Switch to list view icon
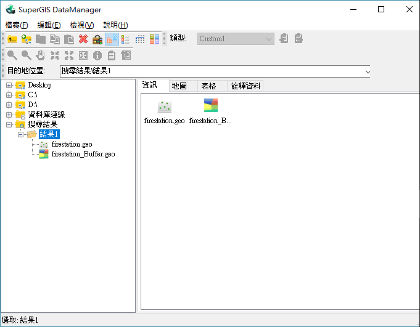The width and height of the screenshot is (420, 327). pyautogui.click(x=126, y=39)
